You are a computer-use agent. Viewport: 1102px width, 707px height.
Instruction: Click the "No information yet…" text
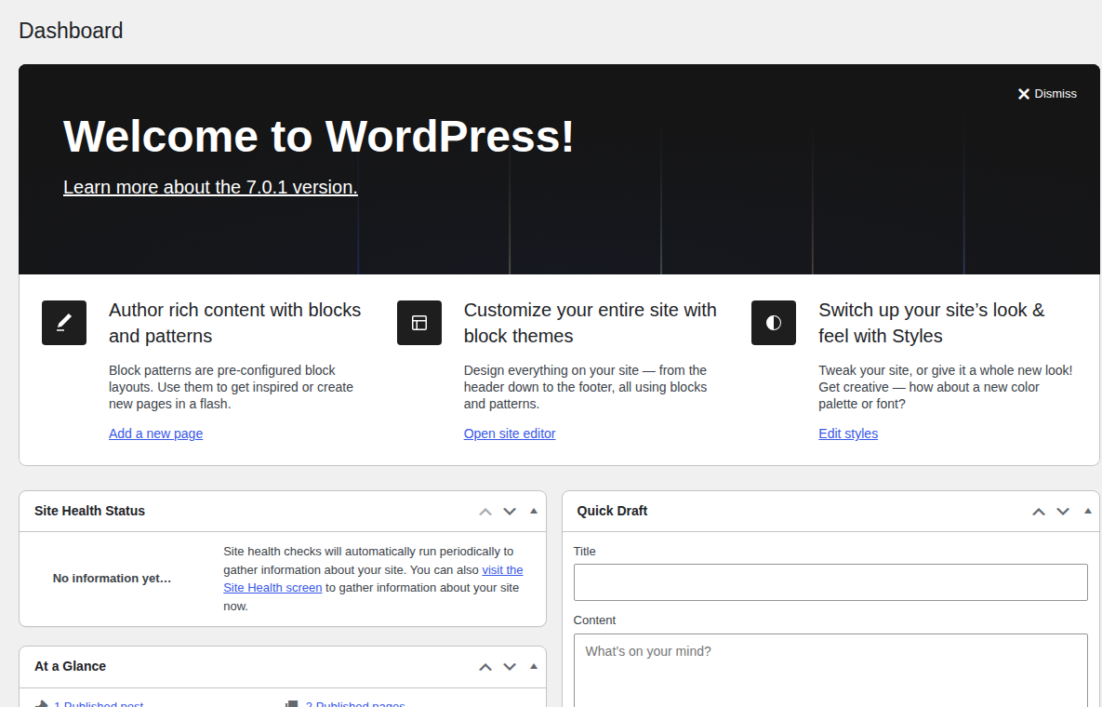[112, 579]
